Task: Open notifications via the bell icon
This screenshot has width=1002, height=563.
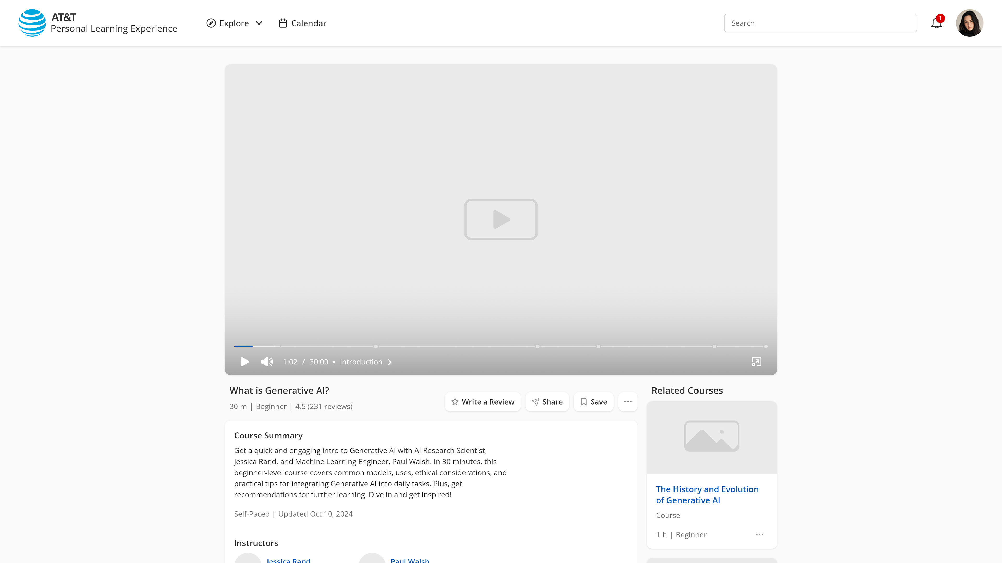Action: (x=937, y=23)
